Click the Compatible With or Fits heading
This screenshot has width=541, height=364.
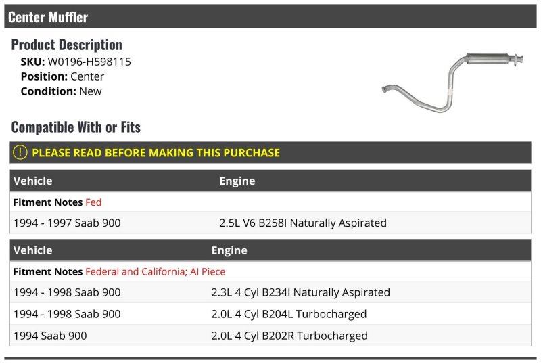pyautogui.click(x=76, y=127)
